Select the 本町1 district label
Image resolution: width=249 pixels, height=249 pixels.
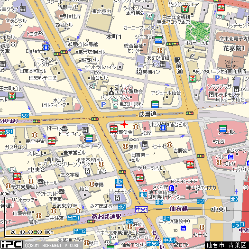click(x=114, y=37)
